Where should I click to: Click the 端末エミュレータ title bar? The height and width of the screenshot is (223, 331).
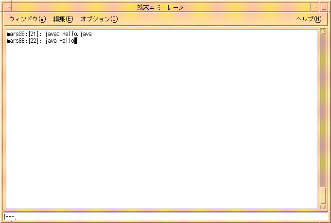160,7
